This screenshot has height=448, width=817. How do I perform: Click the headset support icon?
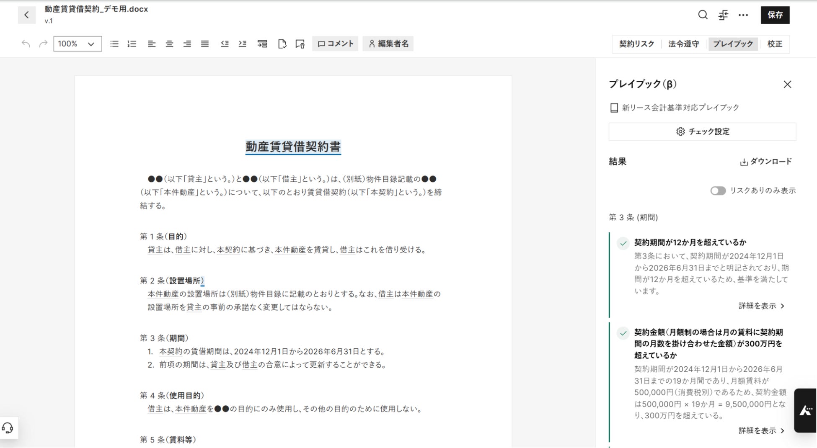click(x=8, y=428)
